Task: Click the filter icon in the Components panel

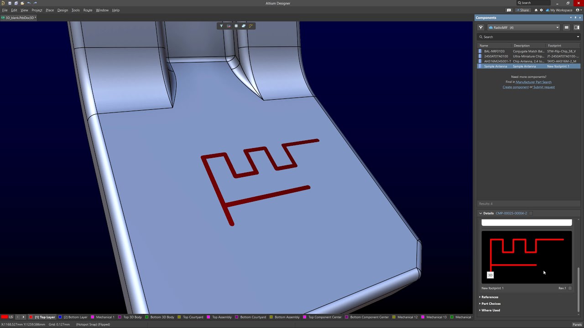Action: 480,27
